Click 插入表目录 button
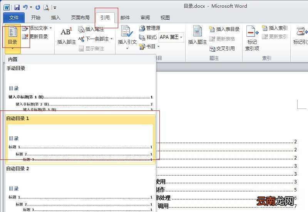The height and width of the screenshot is (212, 308). click(x=224, y=29)
